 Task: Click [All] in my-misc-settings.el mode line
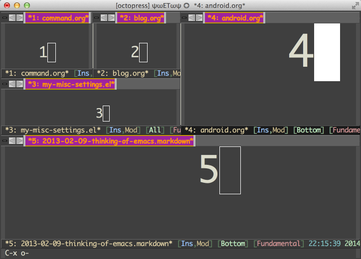(x=155, y=130)
